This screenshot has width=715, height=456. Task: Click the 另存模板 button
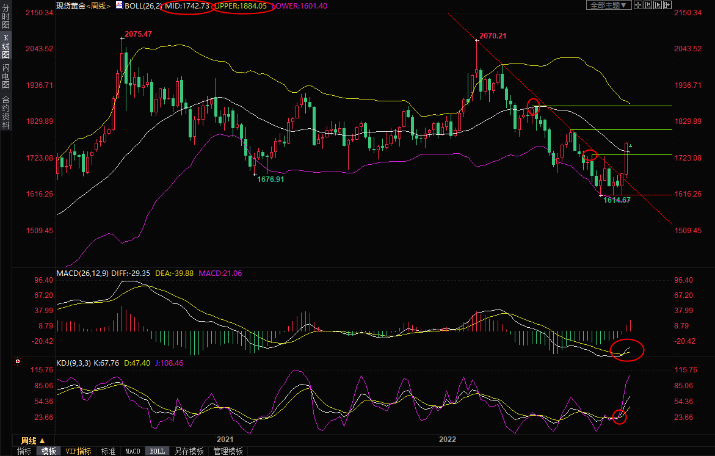pos(189,451)
